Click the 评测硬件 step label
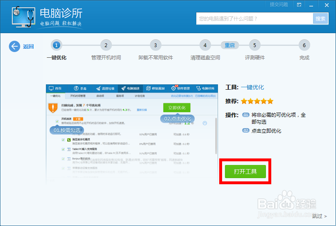 (x=255, y=58)
